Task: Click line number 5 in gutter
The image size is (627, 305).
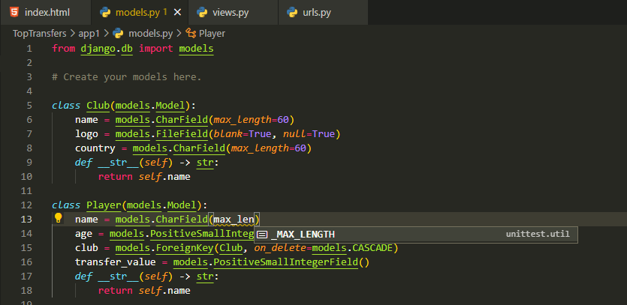Action: pos(29,106)
